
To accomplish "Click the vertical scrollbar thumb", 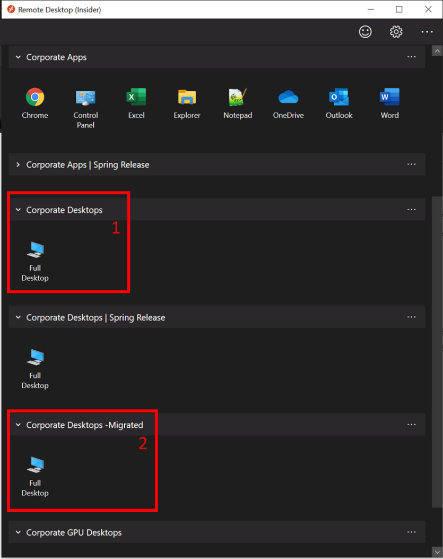I will (x=437, y=351).
